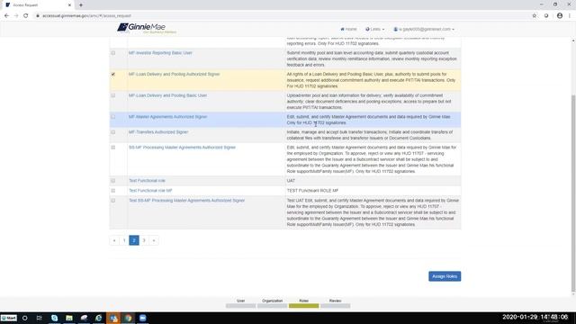Close the Access Request browser tab

tap(69, 5)
